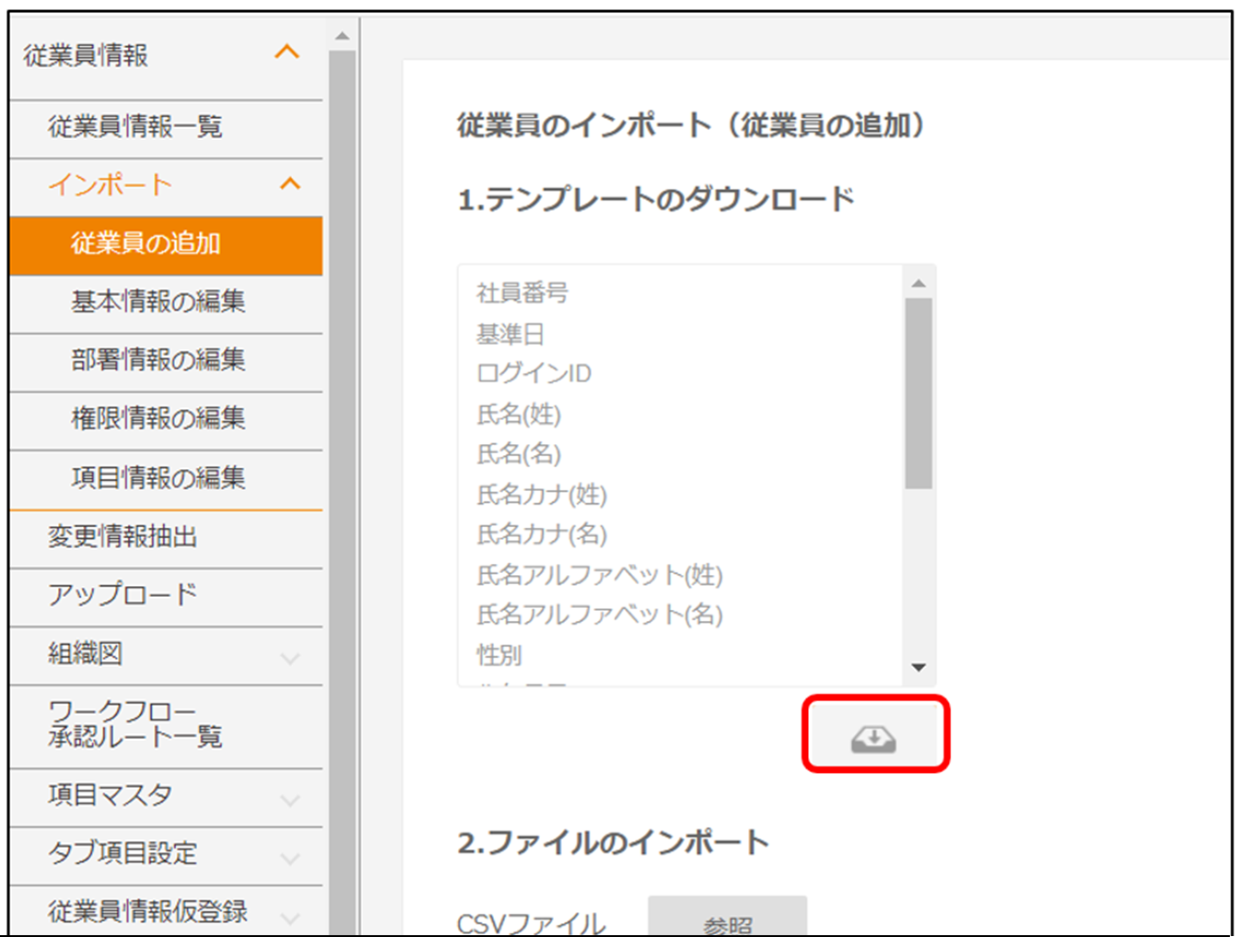Expand the 項目マスタ menu chevron
Viewport: 1242px width, 937px height.
pos(290,799)
